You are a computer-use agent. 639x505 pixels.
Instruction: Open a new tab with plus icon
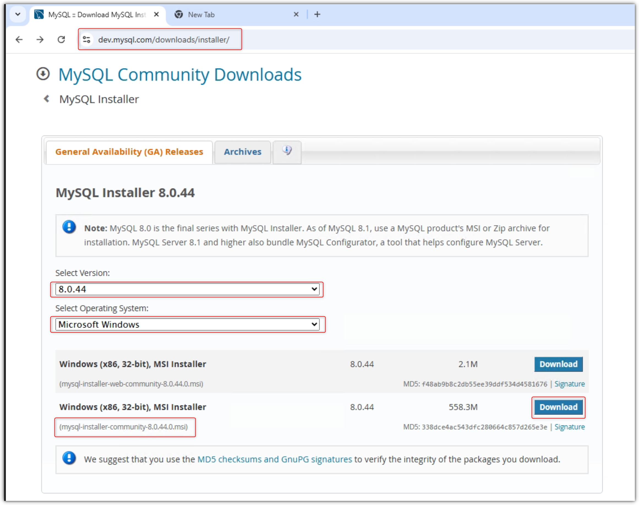(317, 14)
